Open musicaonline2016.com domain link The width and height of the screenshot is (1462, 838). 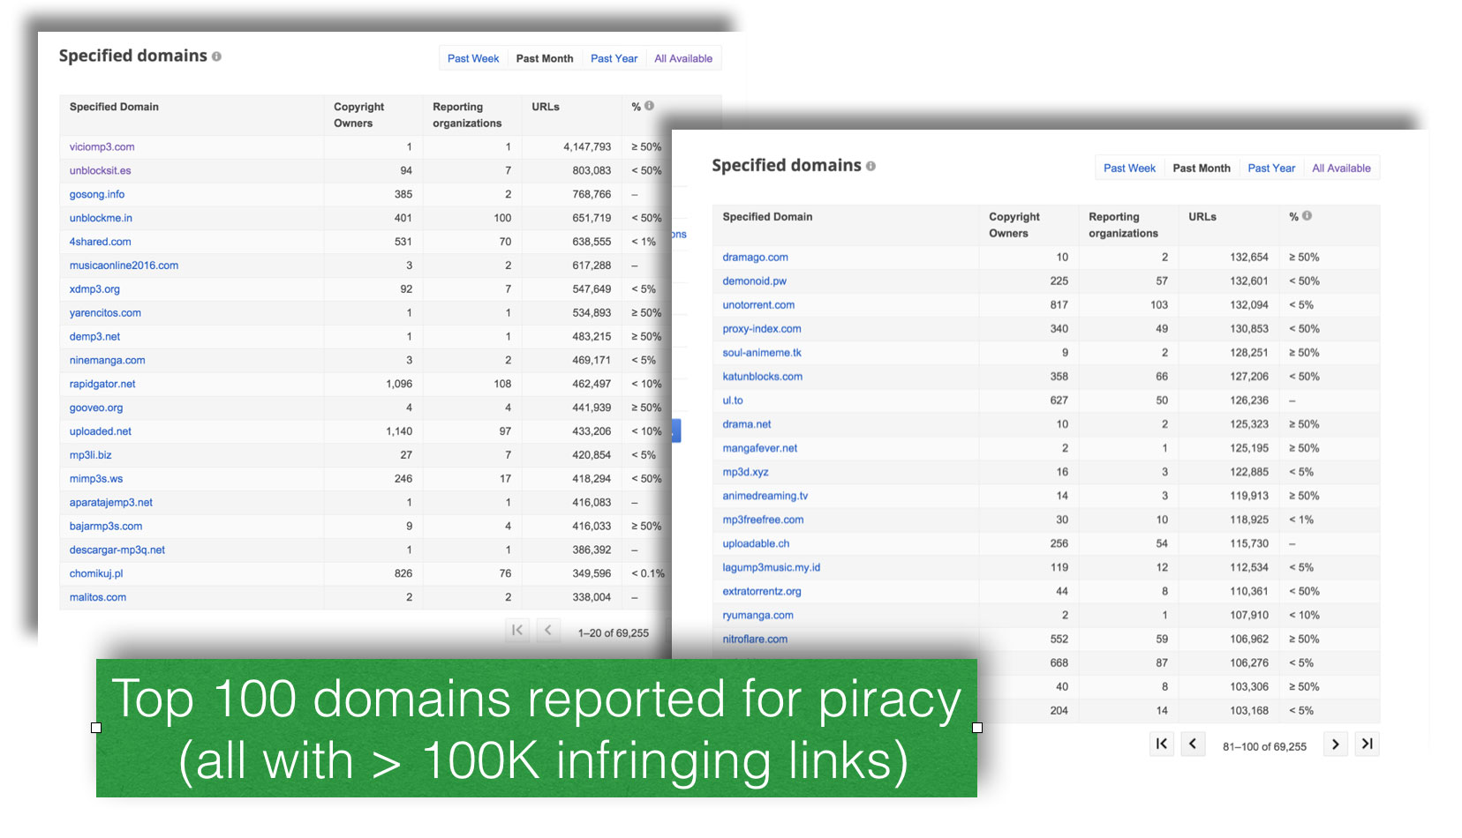124,266
